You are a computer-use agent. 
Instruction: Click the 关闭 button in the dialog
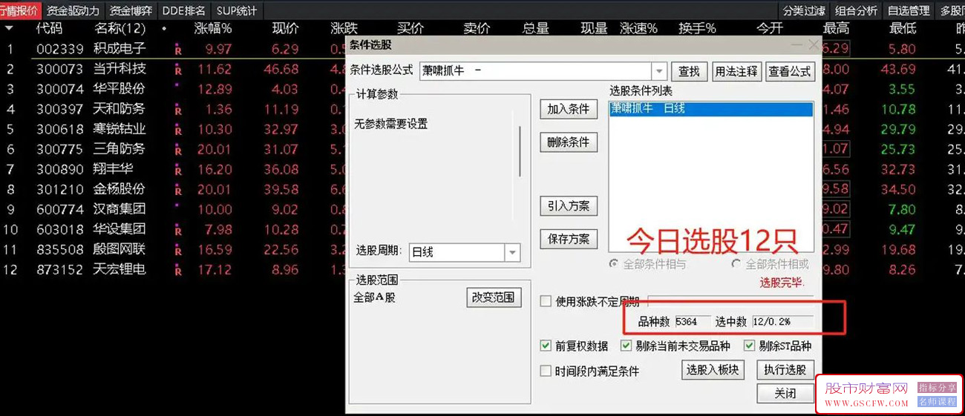pyautogui.click(x=785, y=393)
